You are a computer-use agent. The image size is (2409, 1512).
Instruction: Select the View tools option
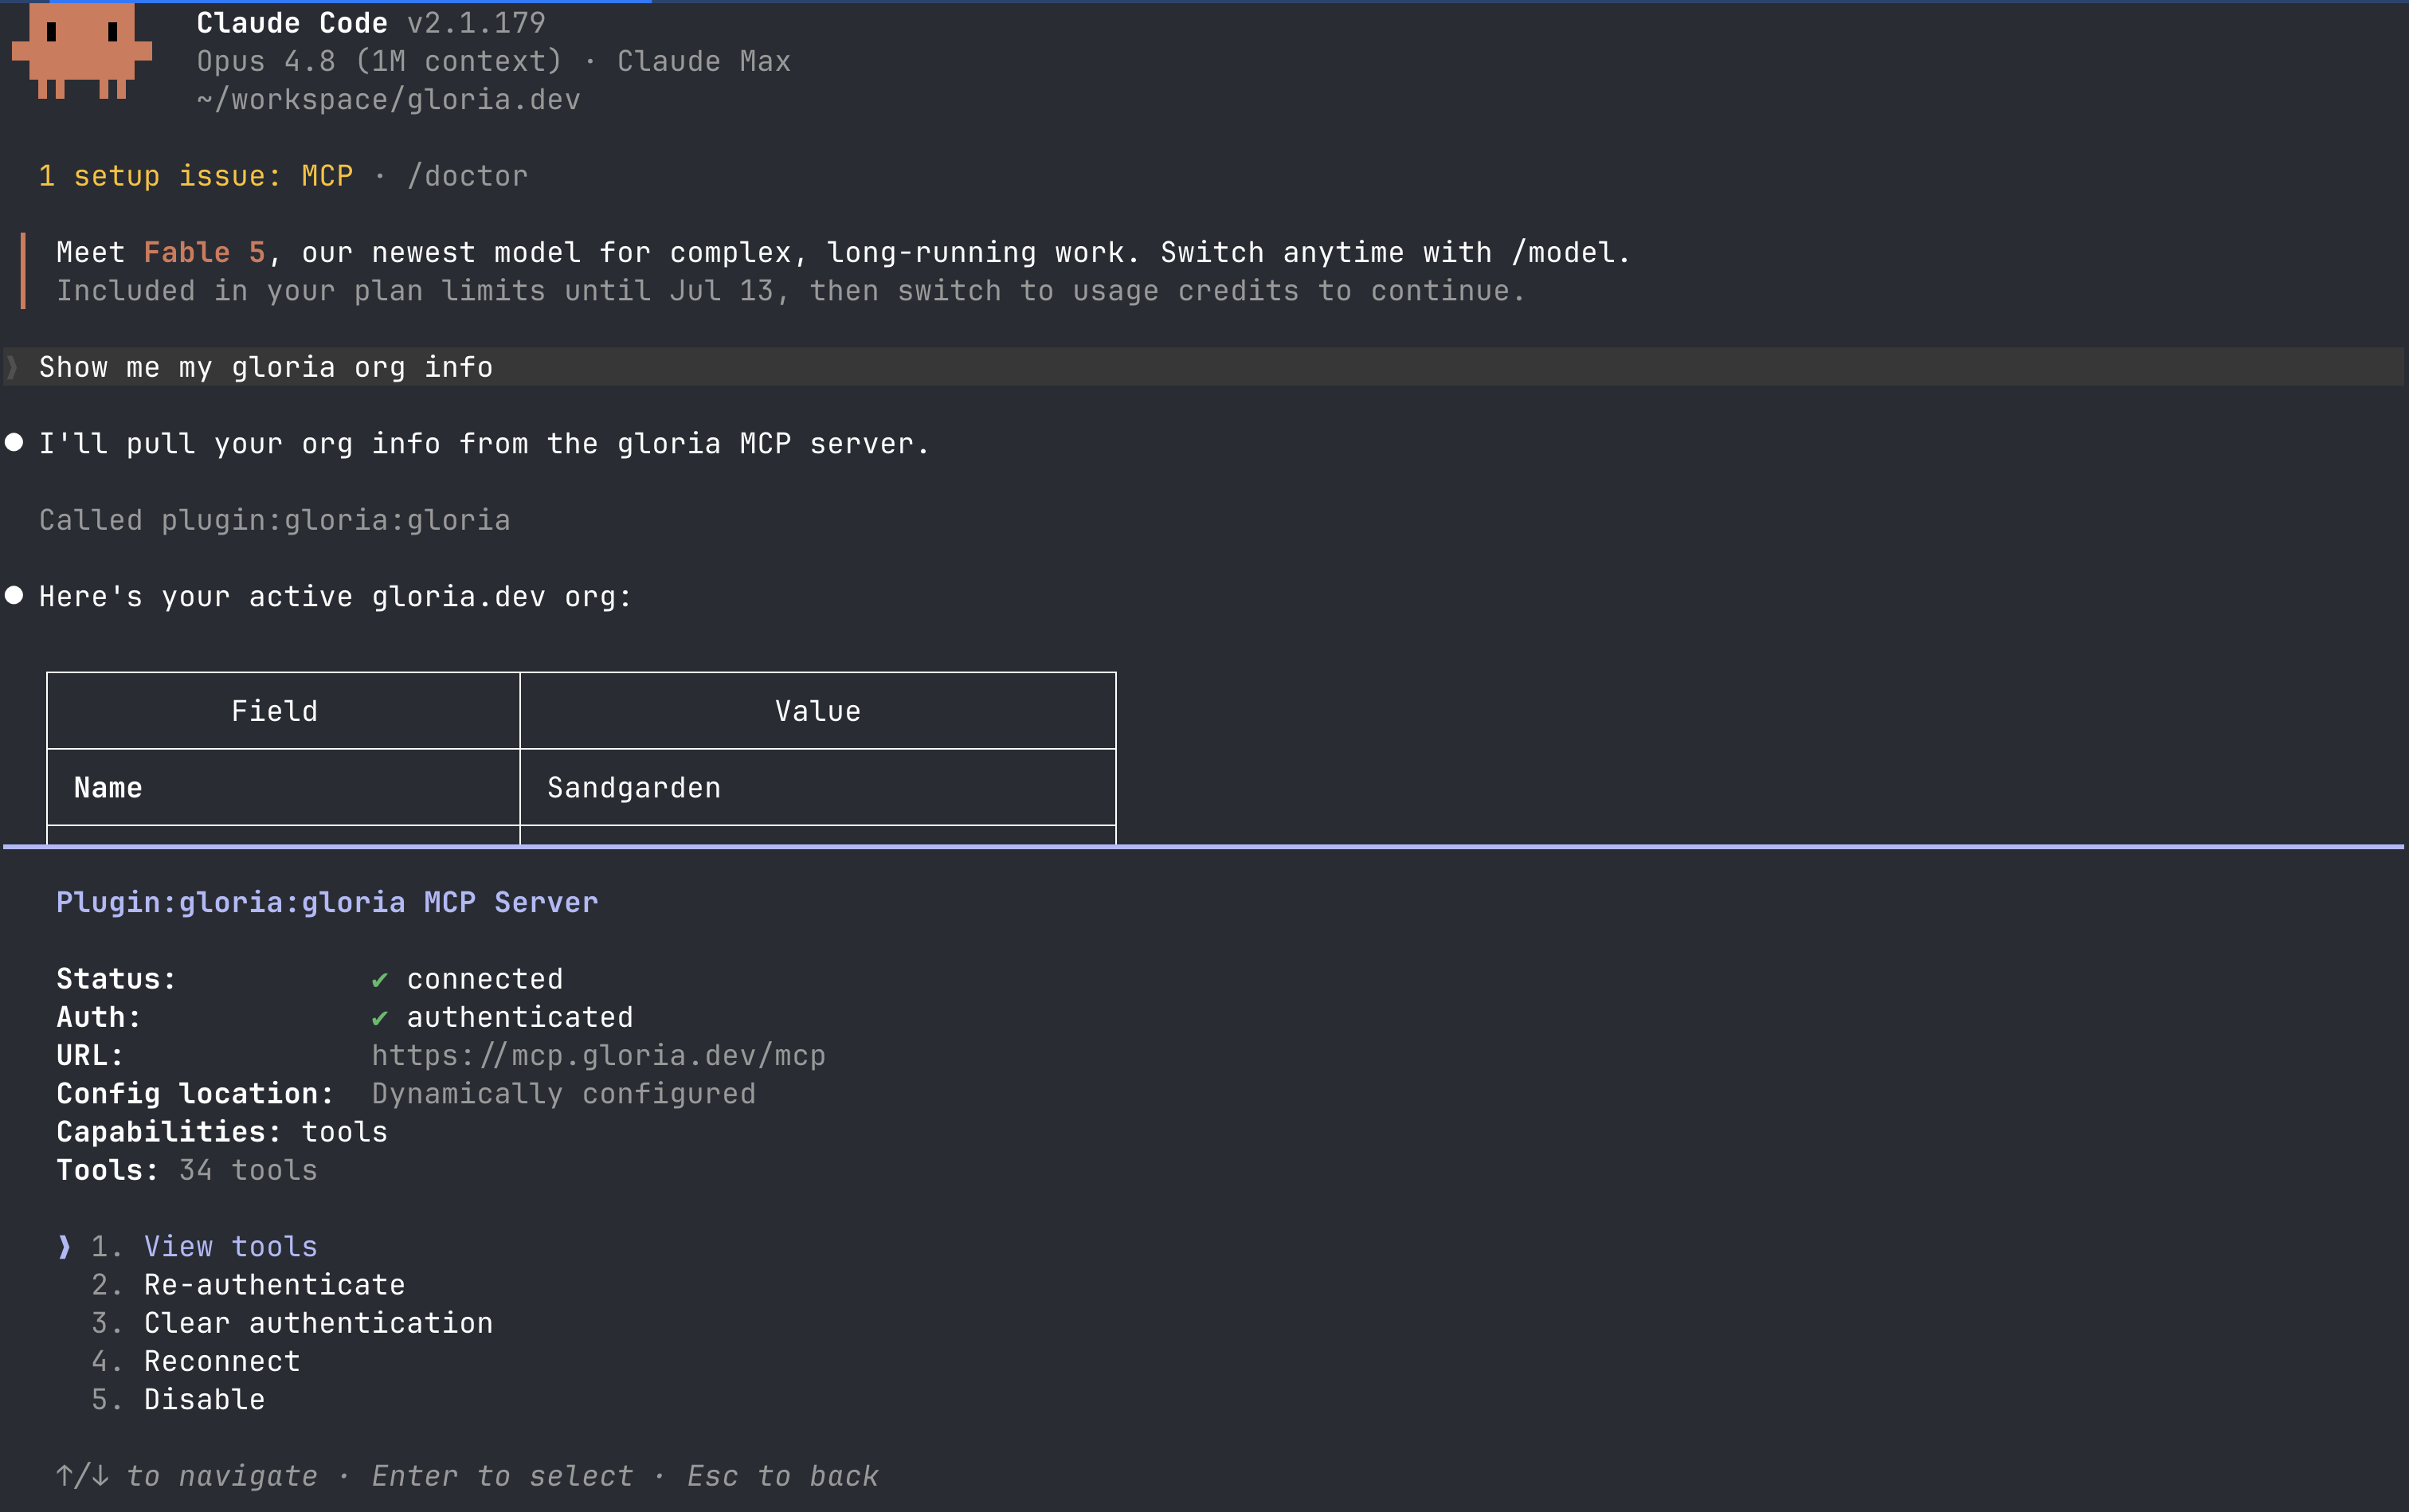click(x=230, y=1247)
